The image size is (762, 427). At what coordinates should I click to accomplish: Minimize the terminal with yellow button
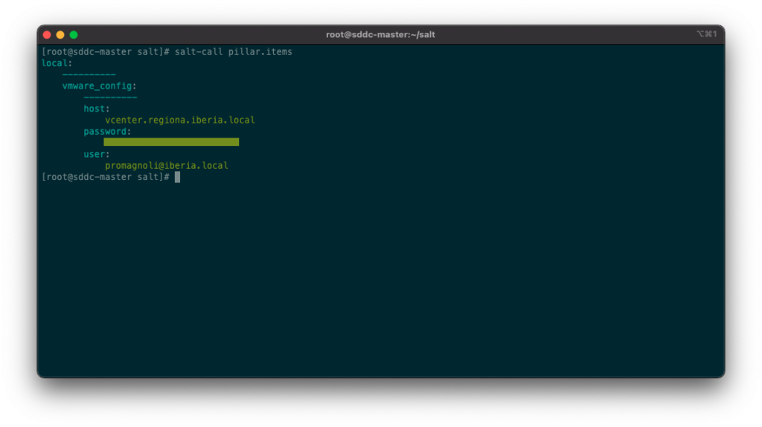(60, 35)
